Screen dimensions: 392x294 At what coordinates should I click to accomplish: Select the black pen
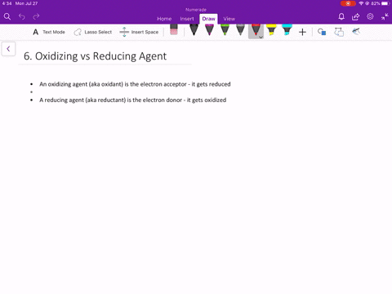point(194,30)
